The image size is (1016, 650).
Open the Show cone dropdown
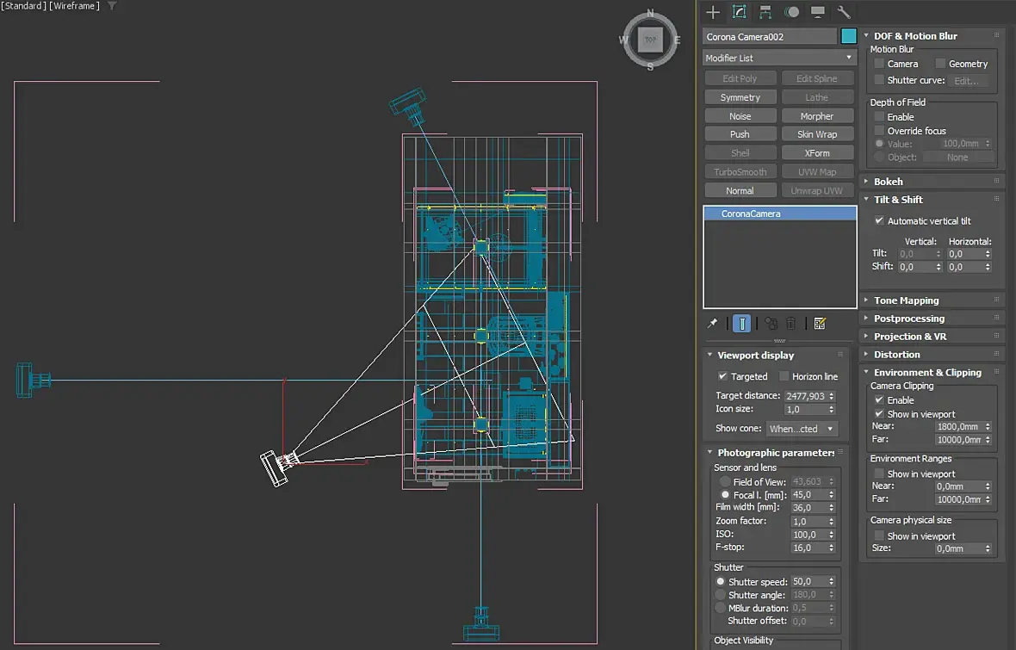coord(802,429)
